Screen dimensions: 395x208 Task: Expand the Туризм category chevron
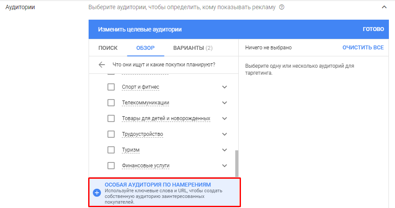(x=225, y=150)
